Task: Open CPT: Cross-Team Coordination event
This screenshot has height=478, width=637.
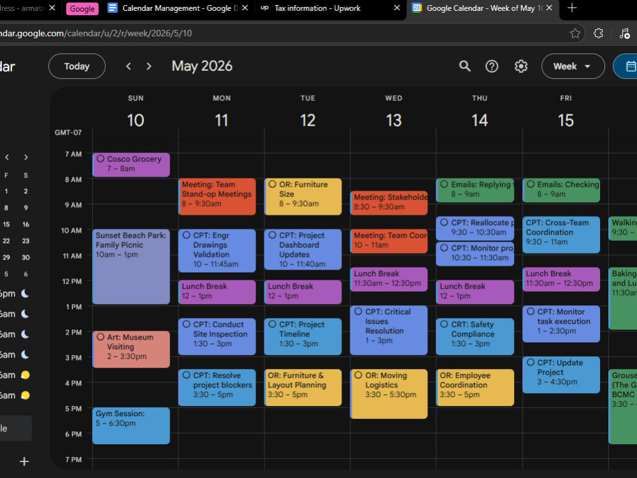Action: [561, 235]
